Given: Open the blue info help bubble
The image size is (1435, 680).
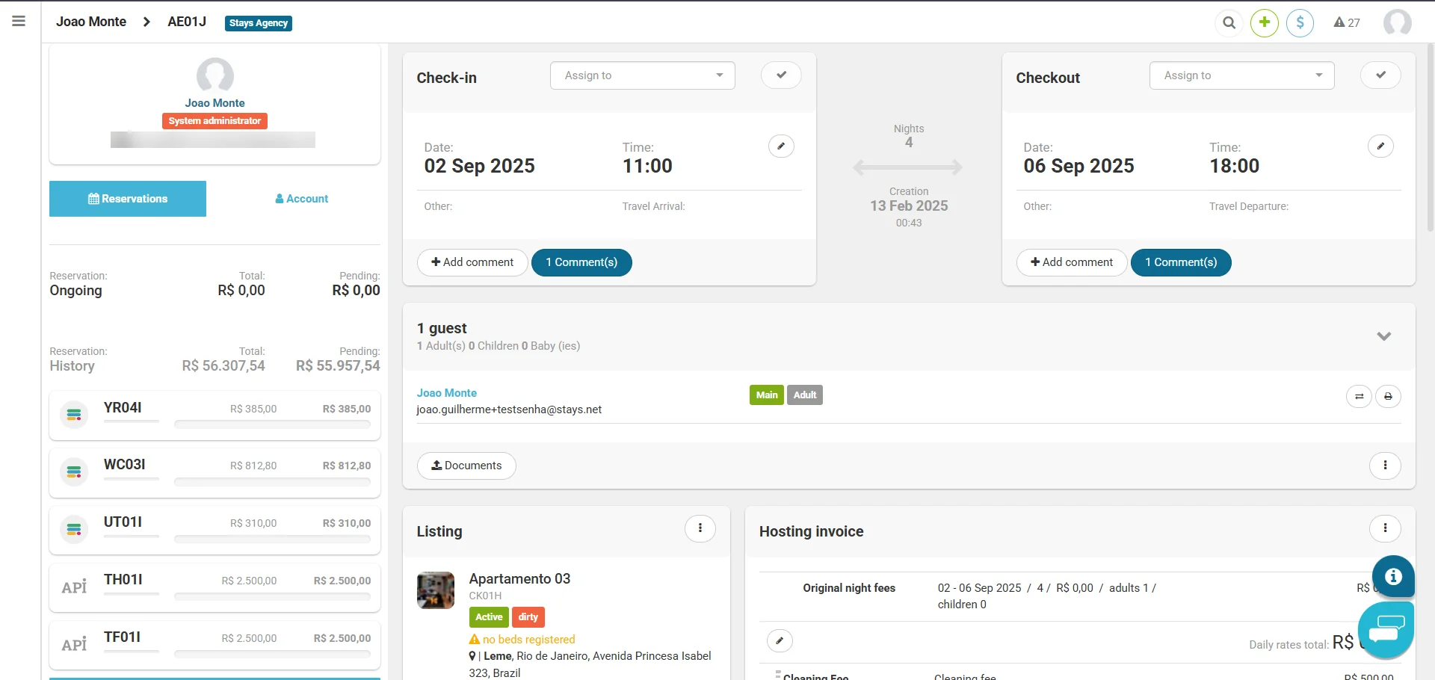Looking at the screenshot, I should click(1393, 576).
